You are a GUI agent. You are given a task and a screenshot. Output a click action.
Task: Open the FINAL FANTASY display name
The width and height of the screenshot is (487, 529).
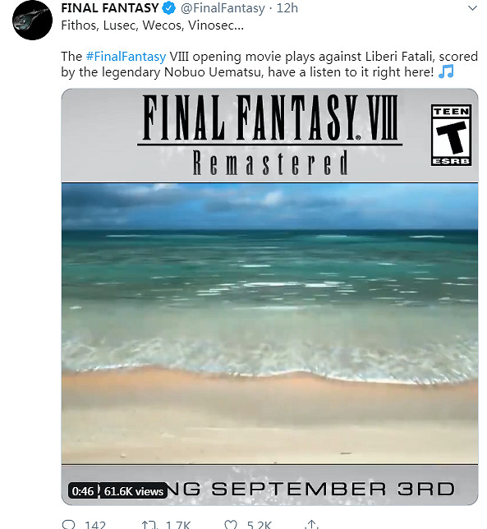click(x=110, y=8)
